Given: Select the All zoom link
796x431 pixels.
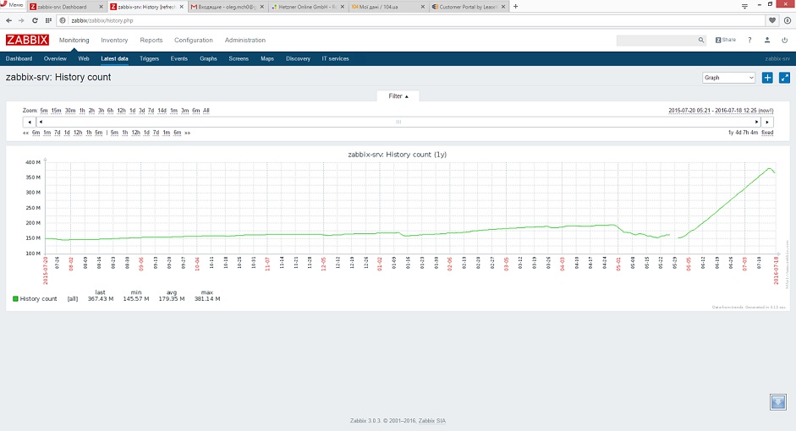Looking at the screenshot, I should coord(206,111).
